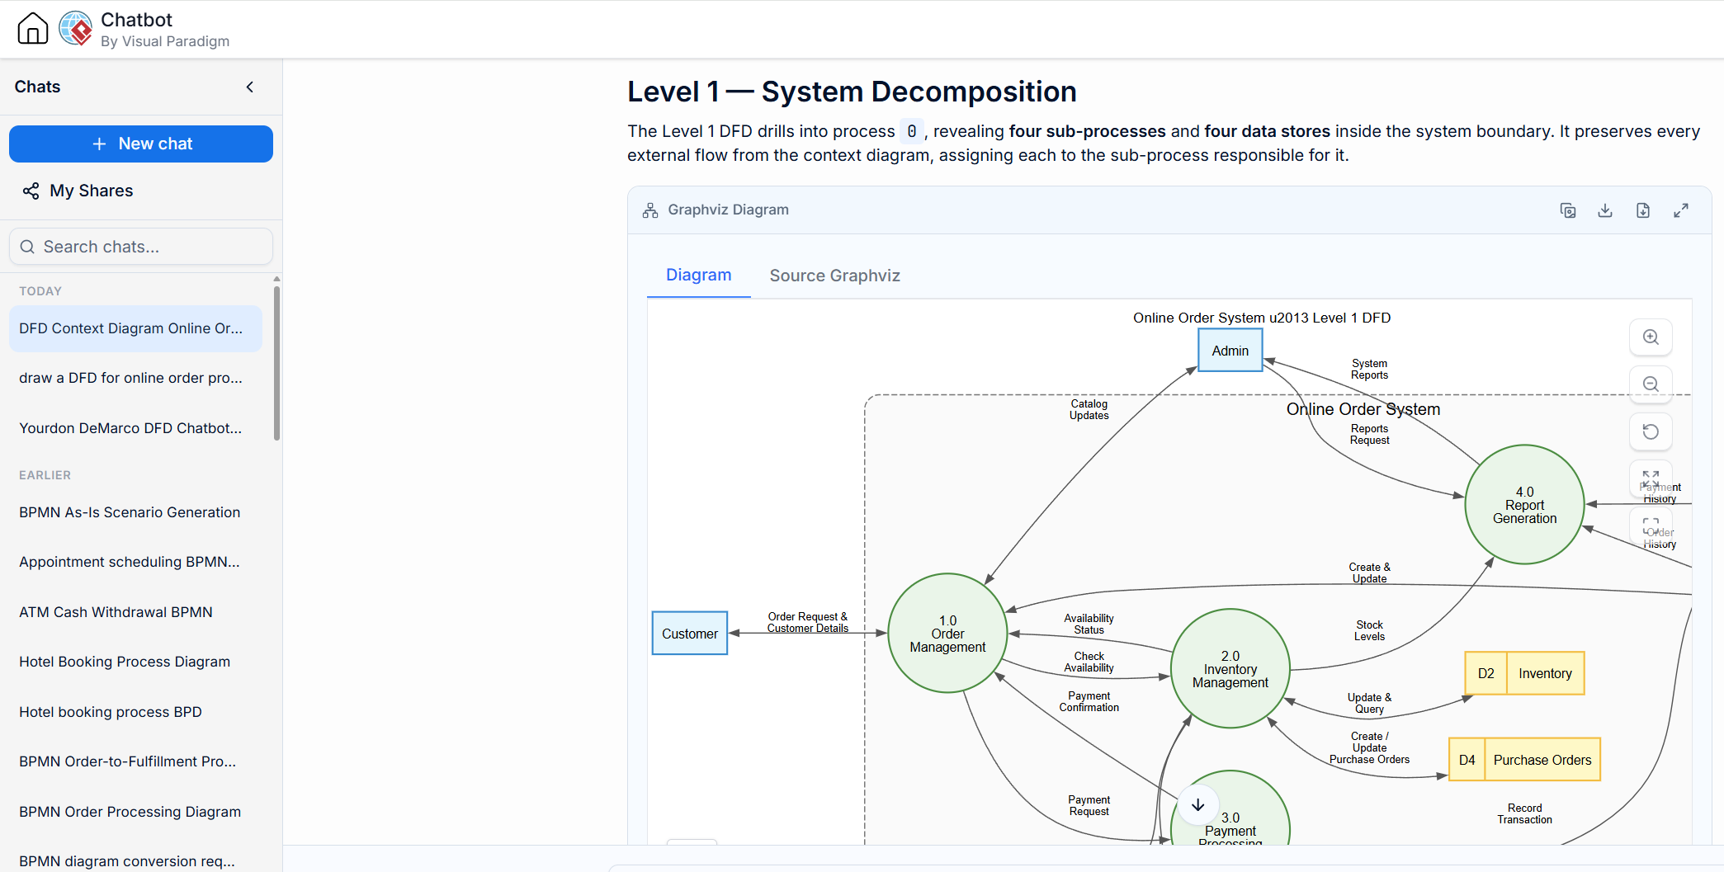Go to home via the house icon
This screenshot has height=872, width=1724.
(x=33, y=28)
